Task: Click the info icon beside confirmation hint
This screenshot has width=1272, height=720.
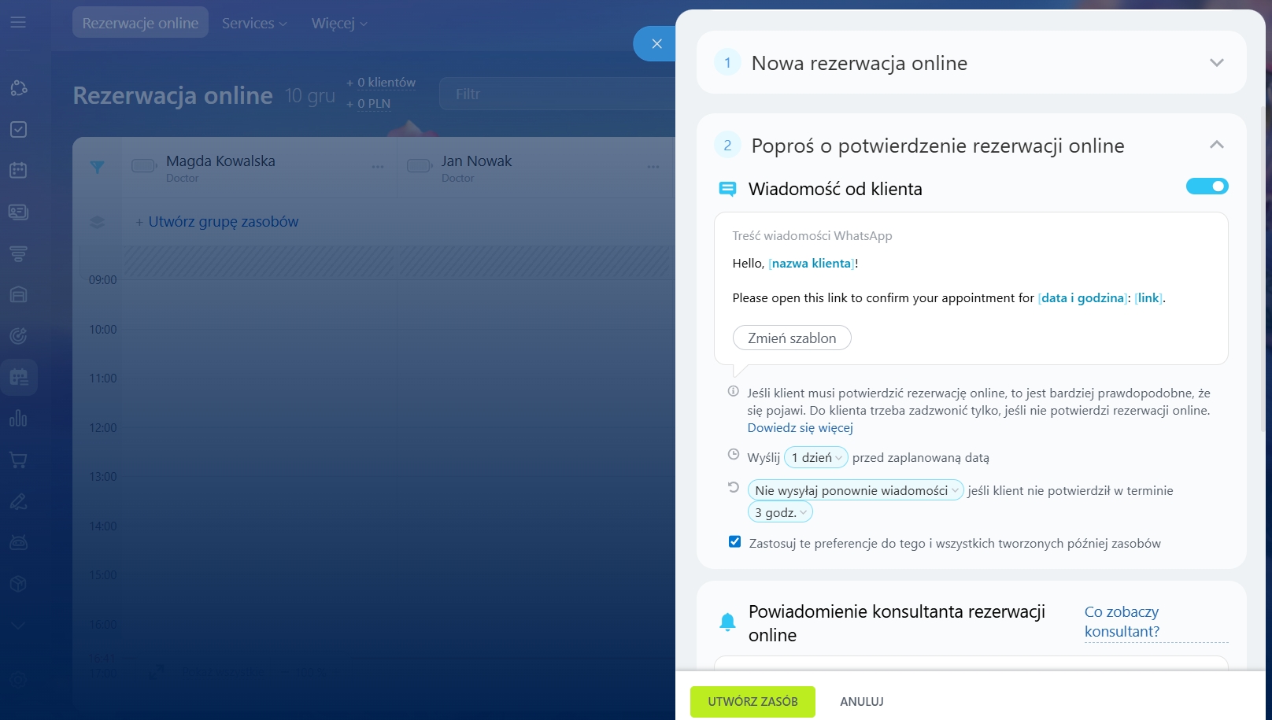Action: (734, 391)
